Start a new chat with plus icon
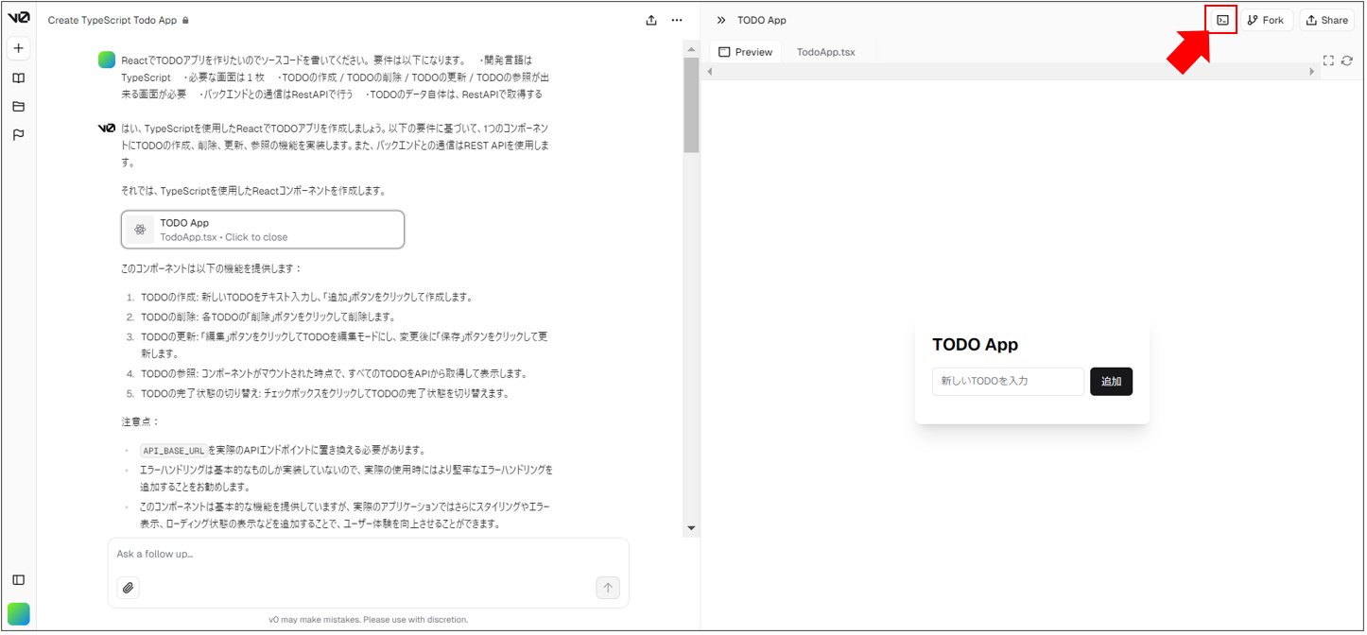 (x=19, y=48)
